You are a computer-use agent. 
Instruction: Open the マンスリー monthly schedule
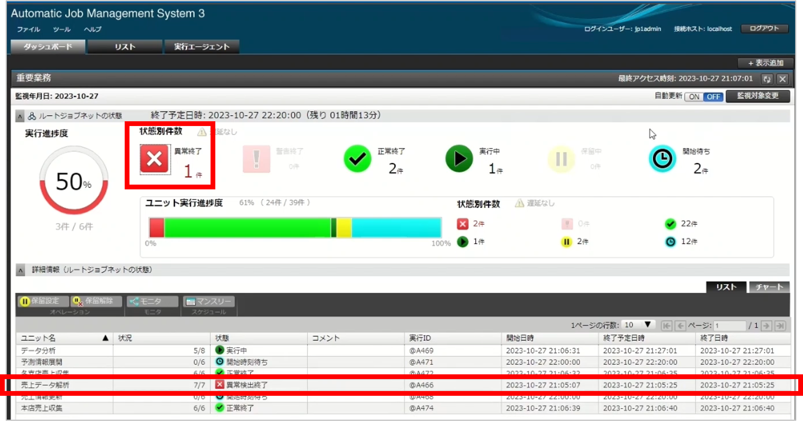point(209,301)
